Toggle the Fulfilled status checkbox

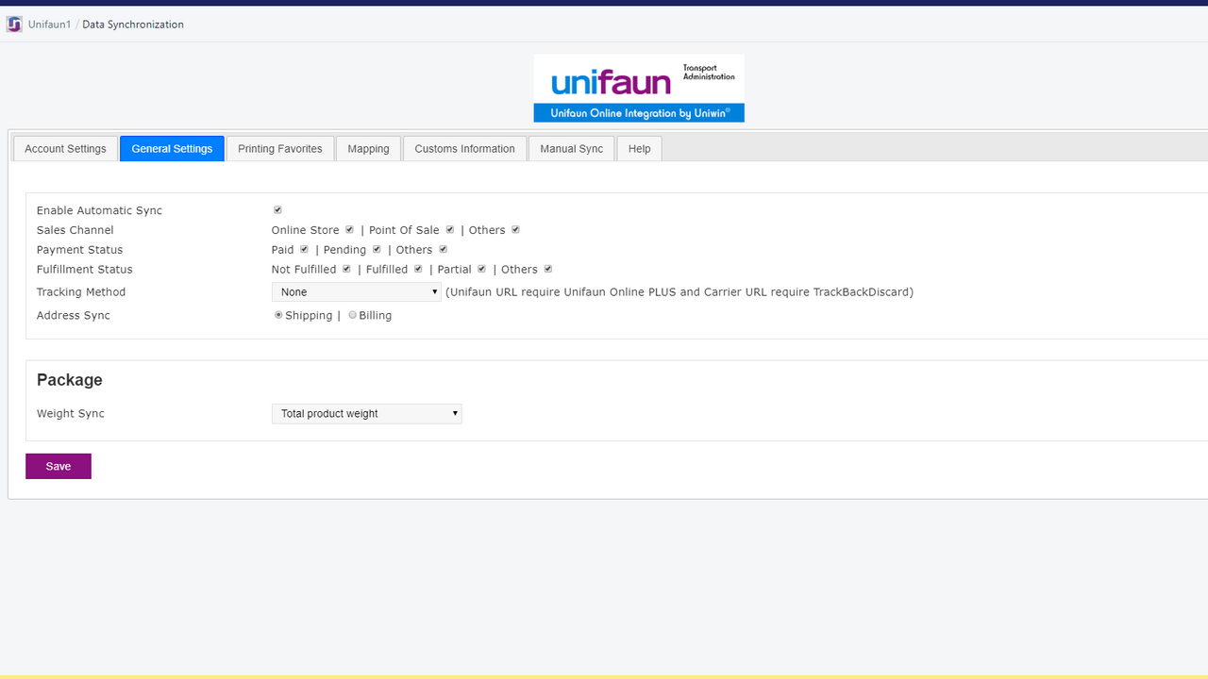(418, 269)
